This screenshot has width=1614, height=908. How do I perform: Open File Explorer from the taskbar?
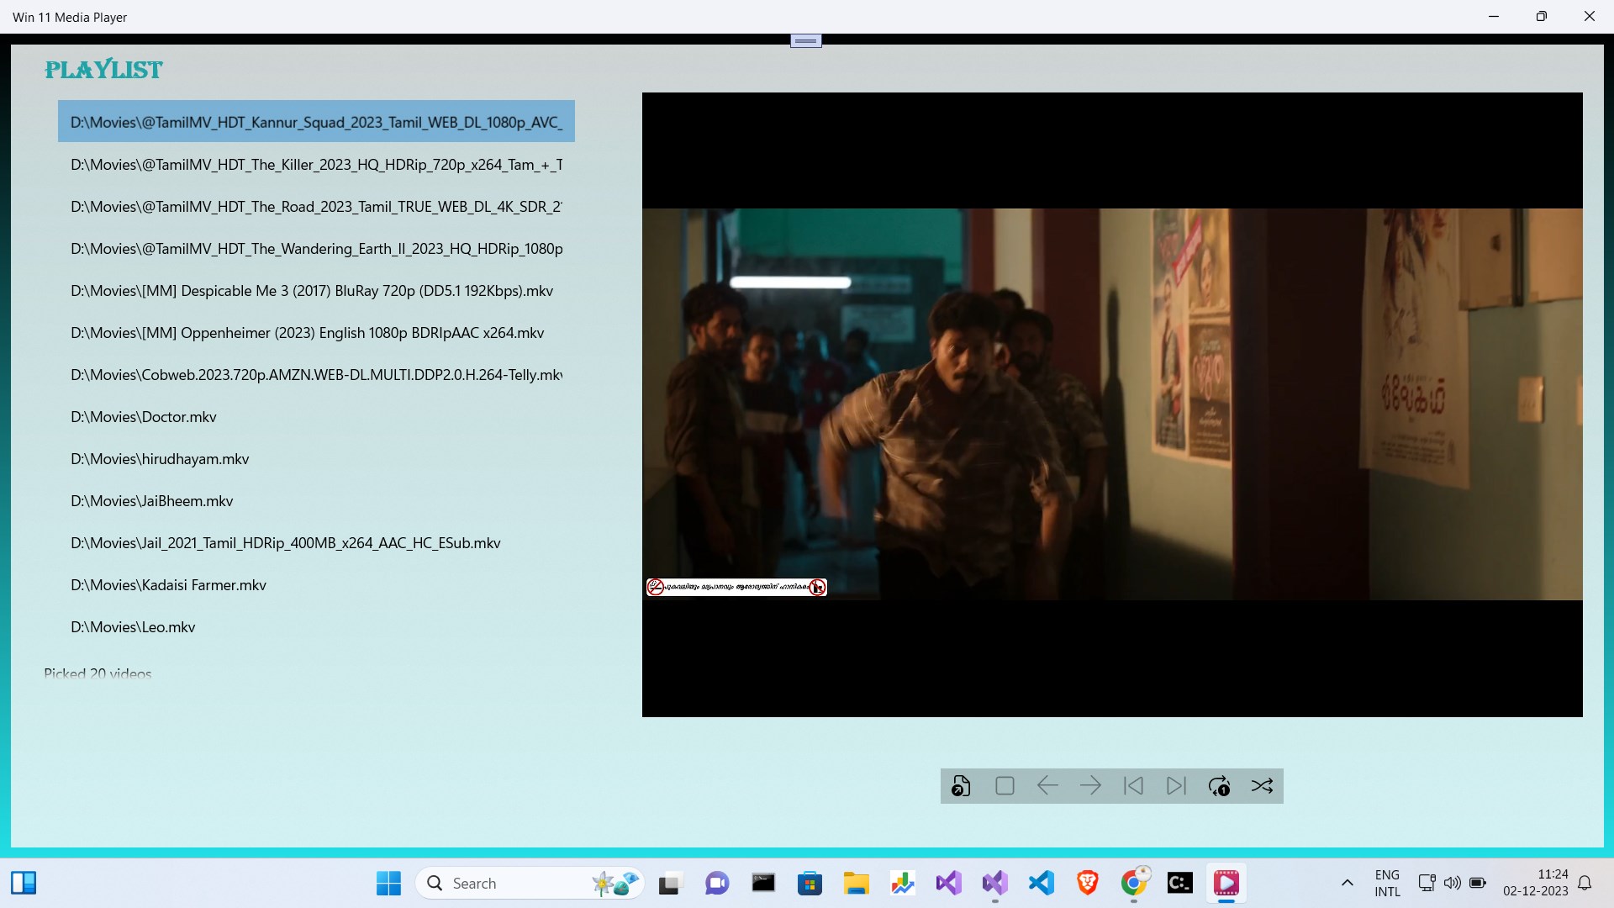coord(856,883)
